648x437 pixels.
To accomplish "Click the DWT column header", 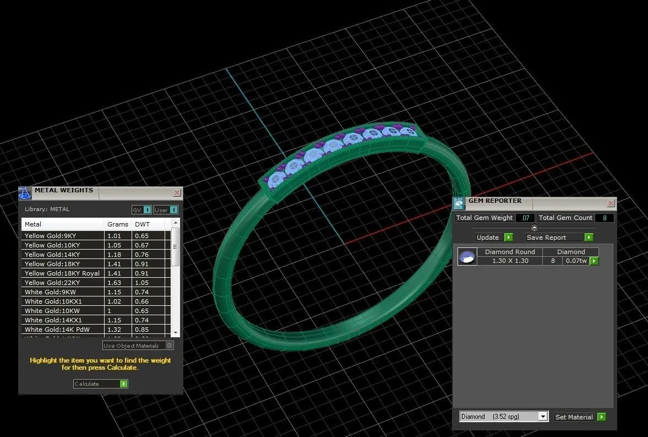I will click(x=148, y=224).
